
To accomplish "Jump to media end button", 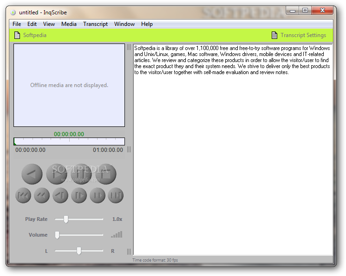I will [x=116, y=195].
